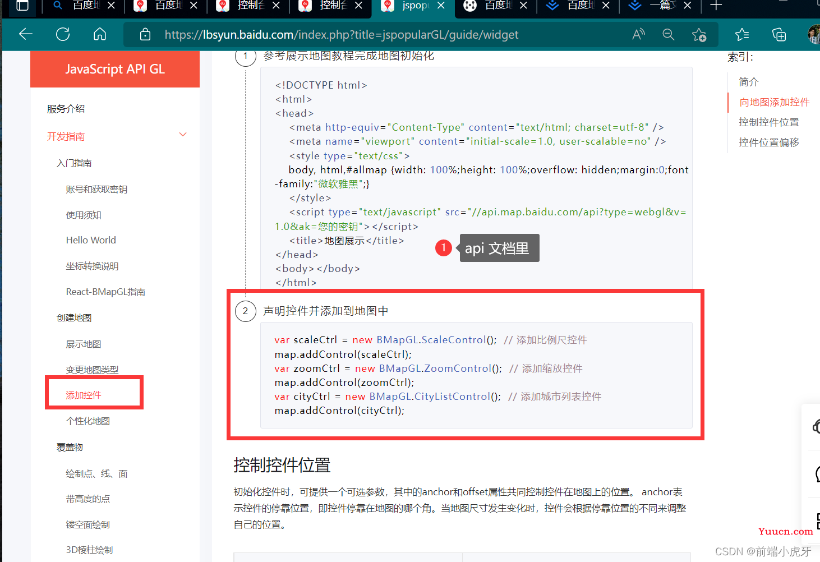Jump to 简介 in the index

pos(748,82)
